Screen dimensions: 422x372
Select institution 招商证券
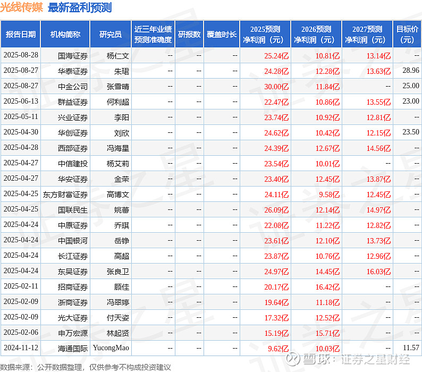click(73, 287)
